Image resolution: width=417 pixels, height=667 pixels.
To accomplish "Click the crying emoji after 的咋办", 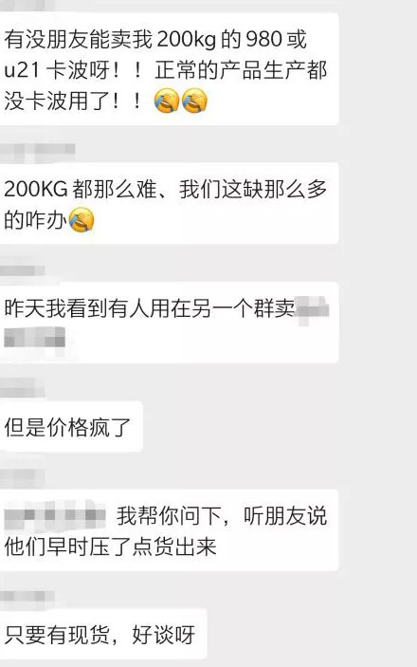I will click(81, 219).
